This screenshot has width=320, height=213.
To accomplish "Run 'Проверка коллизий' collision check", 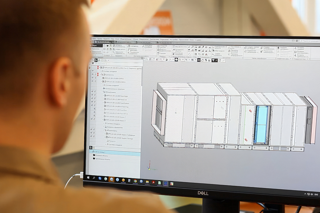I will pos(233,51).
